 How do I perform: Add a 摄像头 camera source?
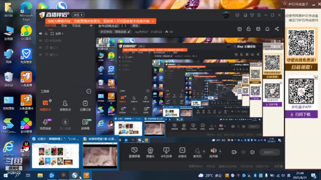coord(150,152)
